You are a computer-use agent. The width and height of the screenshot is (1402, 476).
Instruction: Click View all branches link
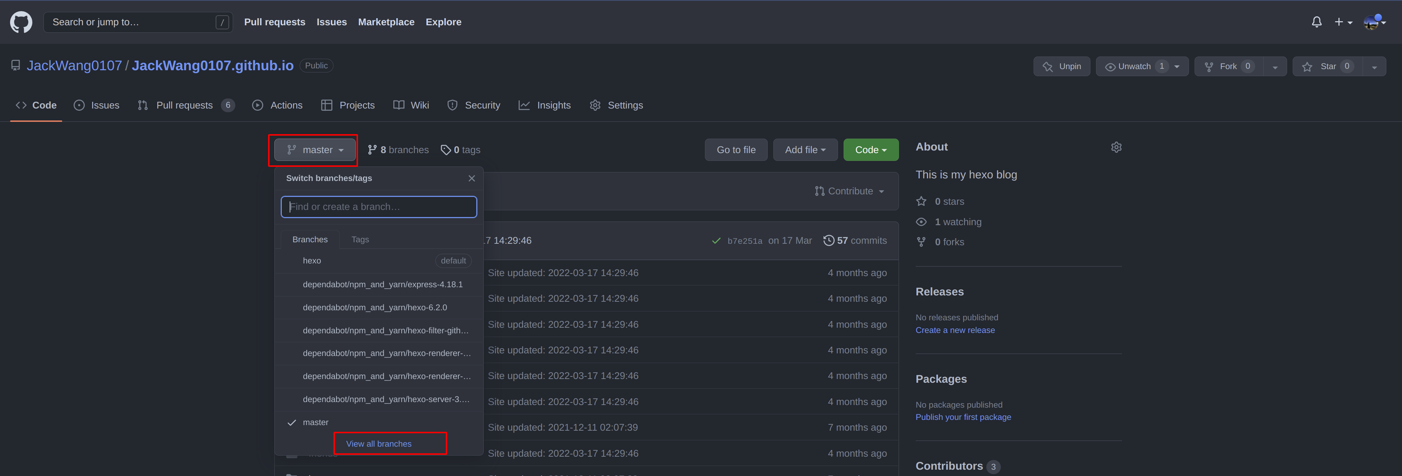(x=379, y=444)
